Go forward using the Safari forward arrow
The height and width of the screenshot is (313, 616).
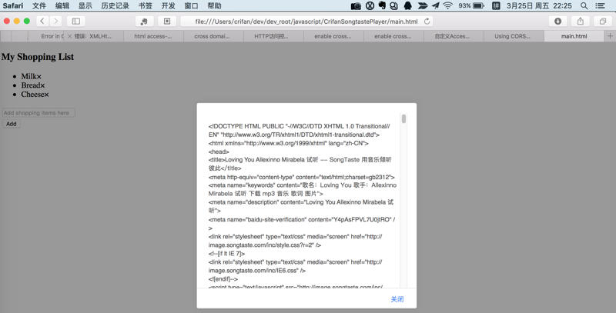click(55, 22)
